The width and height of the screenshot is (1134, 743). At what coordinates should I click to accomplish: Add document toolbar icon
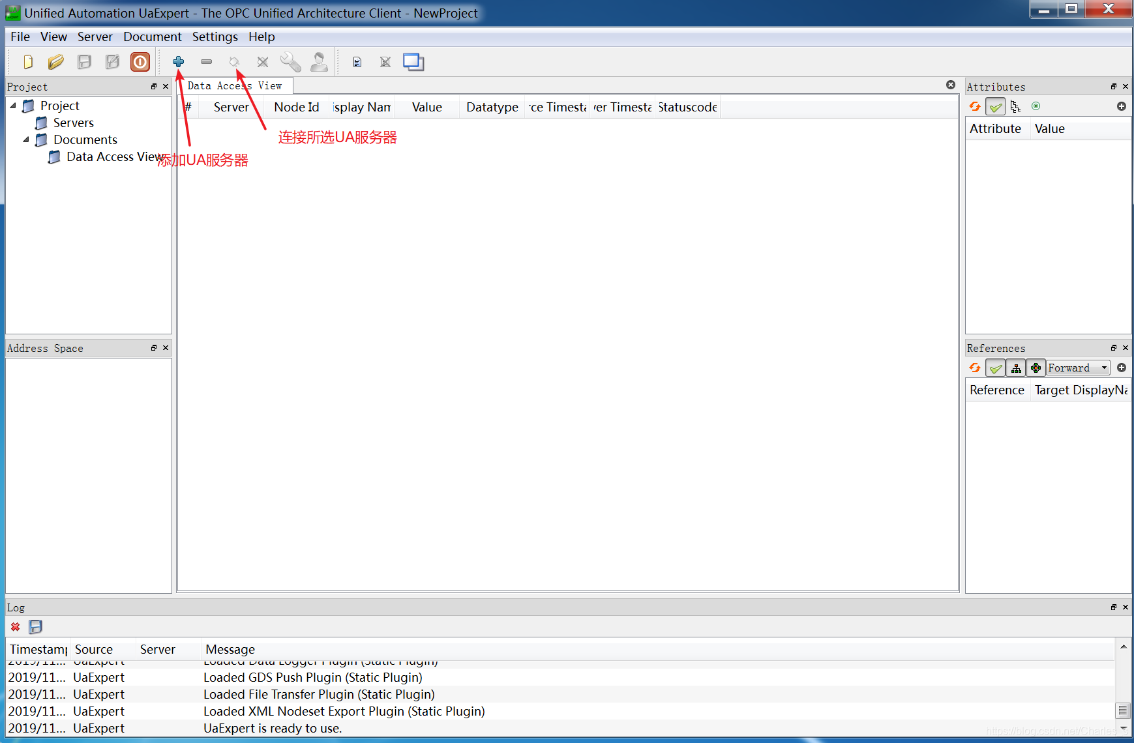(x=357, y=62)
